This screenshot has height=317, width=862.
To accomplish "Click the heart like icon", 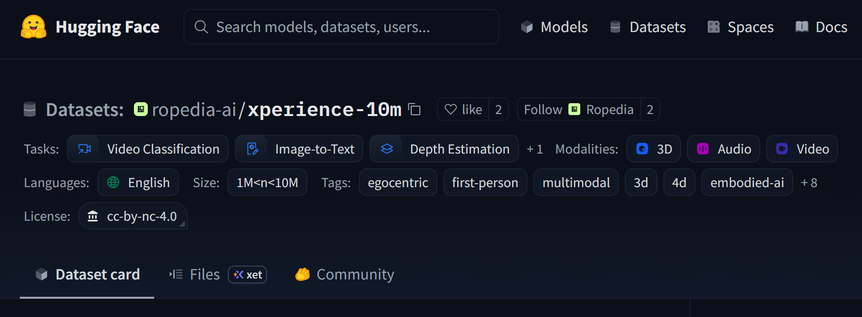I will pyautogui.click(x=450, y=110).
